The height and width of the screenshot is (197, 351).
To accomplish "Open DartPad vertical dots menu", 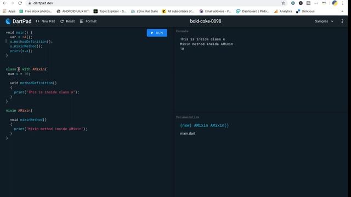I will click(342, 21).
